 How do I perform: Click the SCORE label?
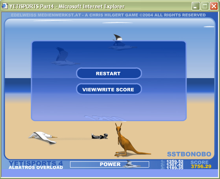tap(200, 162)
